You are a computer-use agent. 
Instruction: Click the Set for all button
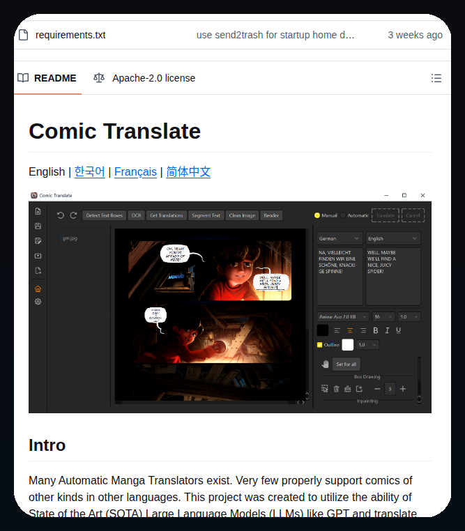tap(346, 364)
